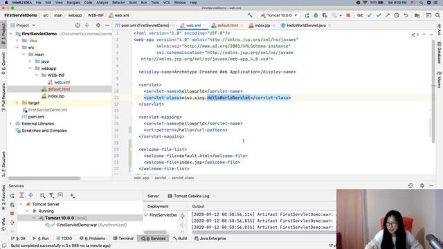Open Git Show History clock icon
443x249 pixels.
tap(397, 15)
